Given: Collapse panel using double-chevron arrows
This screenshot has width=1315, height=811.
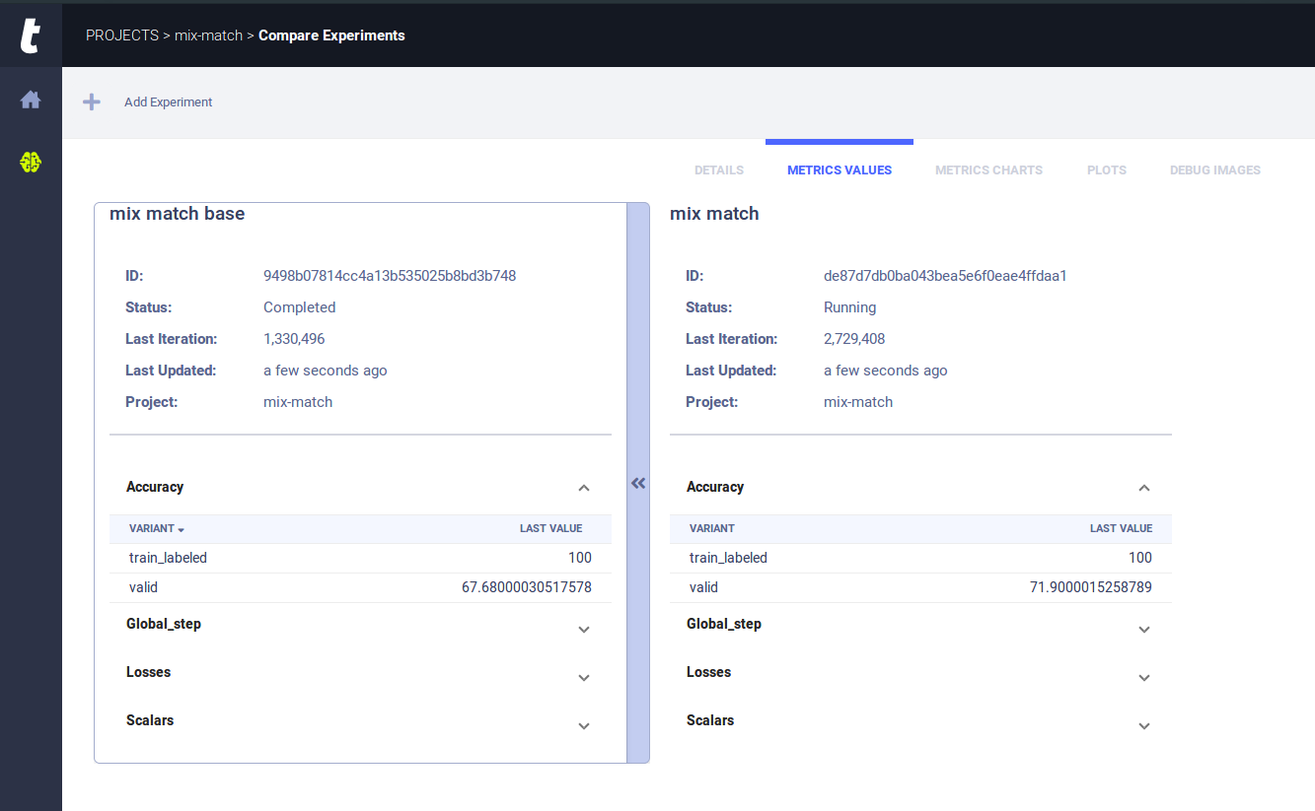Looking at the screenshot, I should tap(638, 483).
